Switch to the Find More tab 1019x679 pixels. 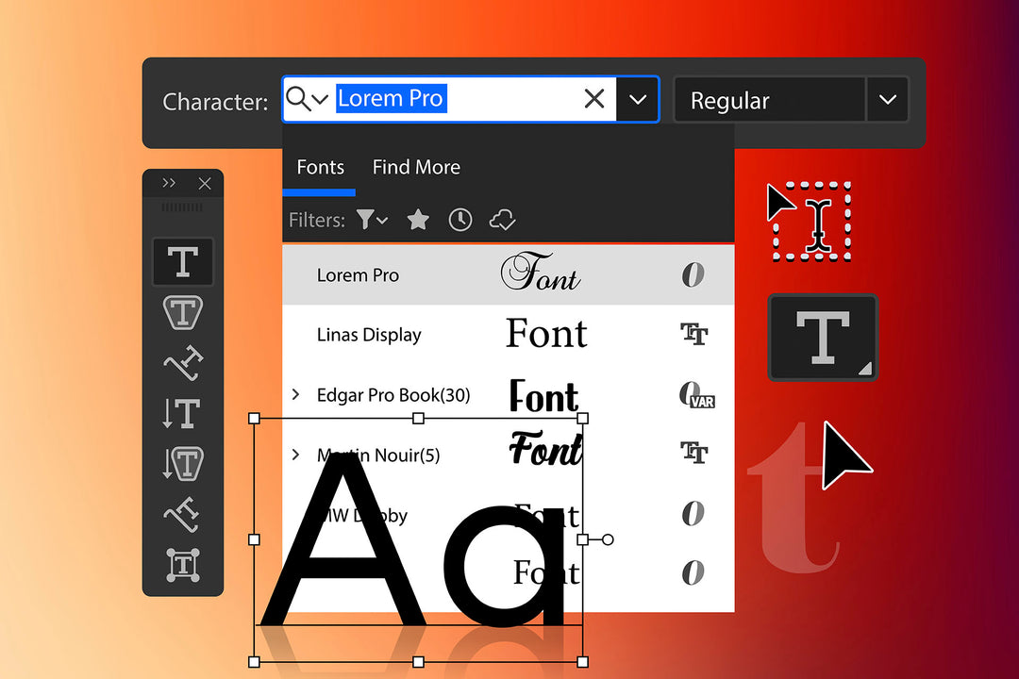tap(416, 168)
